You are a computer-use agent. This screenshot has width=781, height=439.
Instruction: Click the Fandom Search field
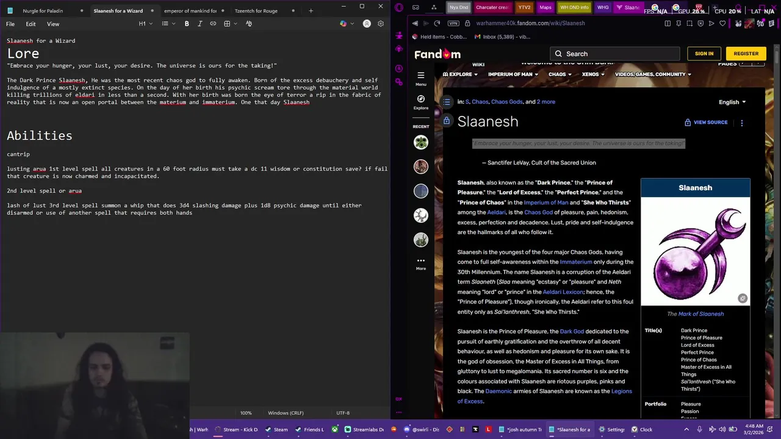click(x=614, y=54)
